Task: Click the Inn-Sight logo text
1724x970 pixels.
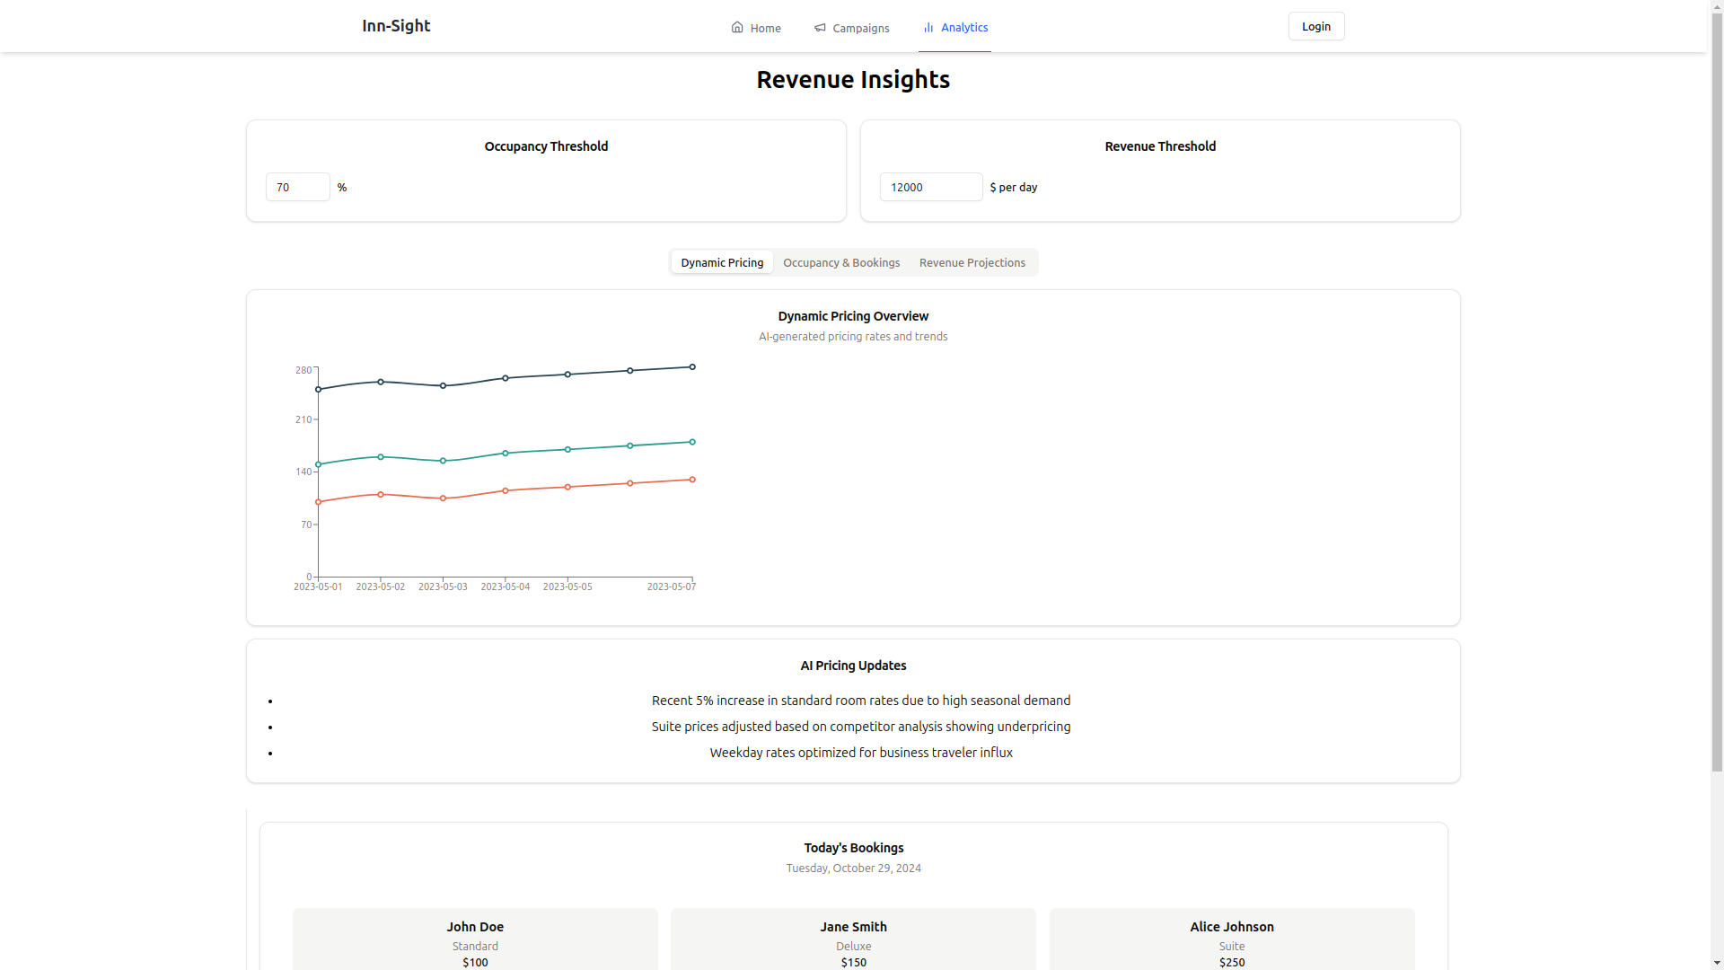Action: pyautogui.click(x=396, y=26)
